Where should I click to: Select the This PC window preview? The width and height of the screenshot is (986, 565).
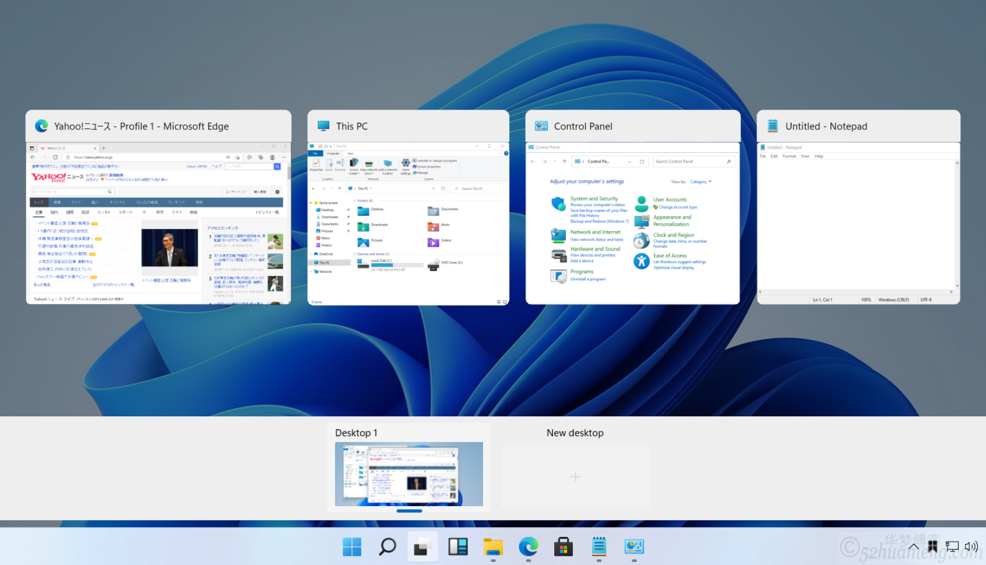tap(408, 223)
